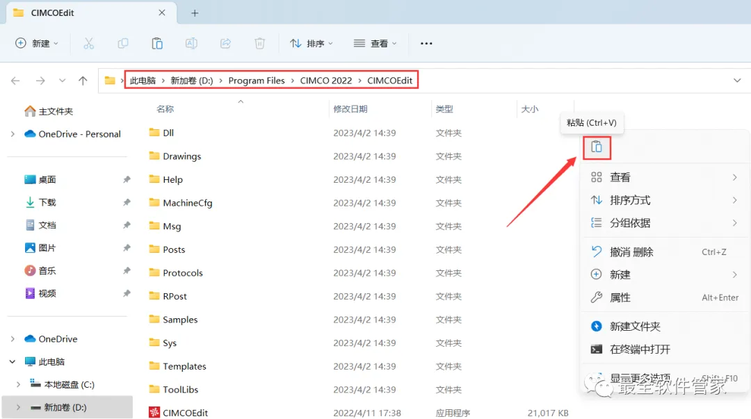Collapse the 此电脑 tree node
Image resolution: width=751 pixels, height=419 pixels.
[13, 361]
